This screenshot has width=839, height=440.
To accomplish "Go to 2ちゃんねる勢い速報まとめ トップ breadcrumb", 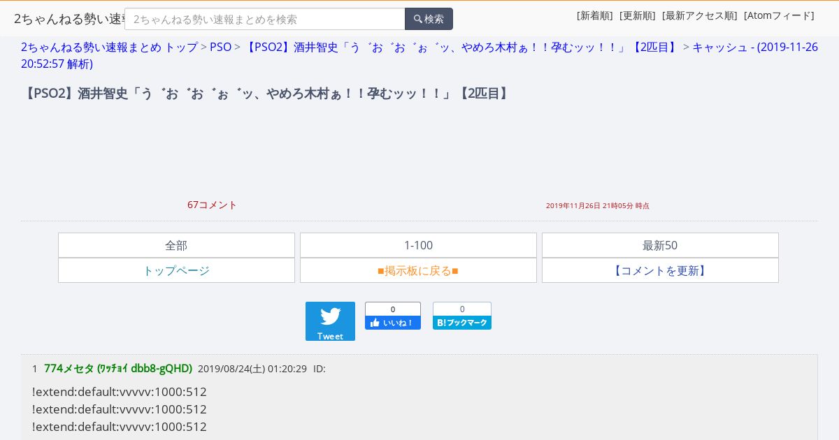I will 110,47.
